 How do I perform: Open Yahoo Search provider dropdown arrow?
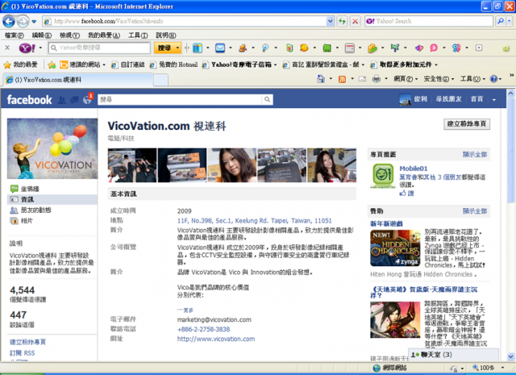(x=509, y=21)
